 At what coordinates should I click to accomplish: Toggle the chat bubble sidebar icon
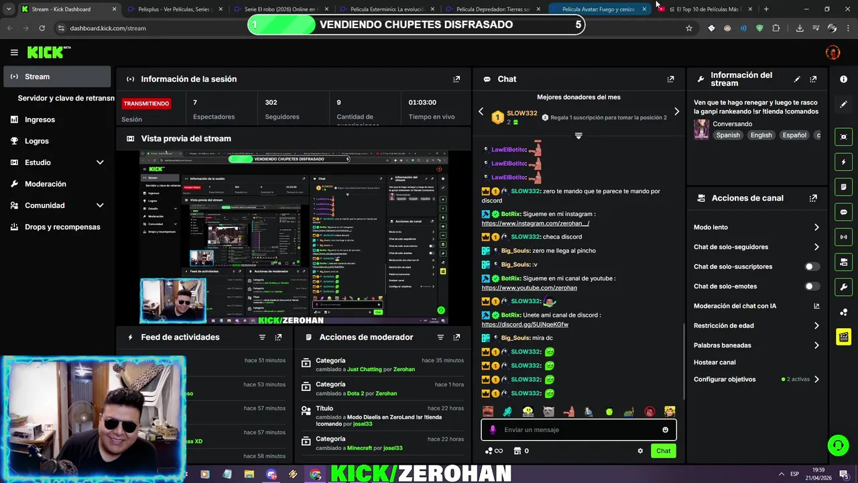click(843, 212)
